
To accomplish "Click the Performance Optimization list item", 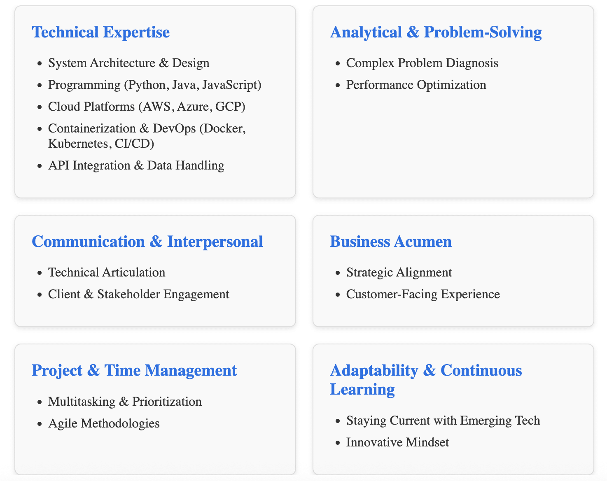I will pyautogui.click(x=416, y=85).
